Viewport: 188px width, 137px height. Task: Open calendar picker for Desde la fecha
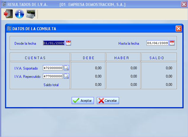point(68,43)
